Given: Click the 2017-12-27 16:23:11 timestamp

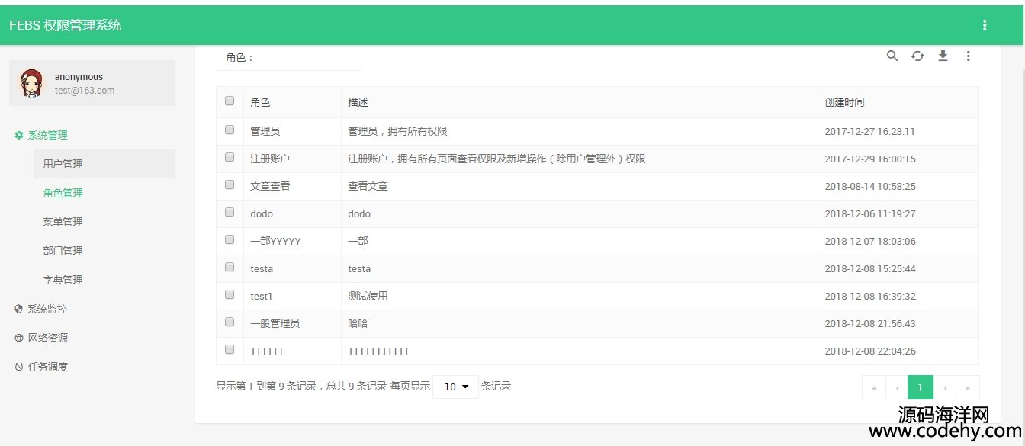Looking at the screenshot, I should [x=870, y=131].
